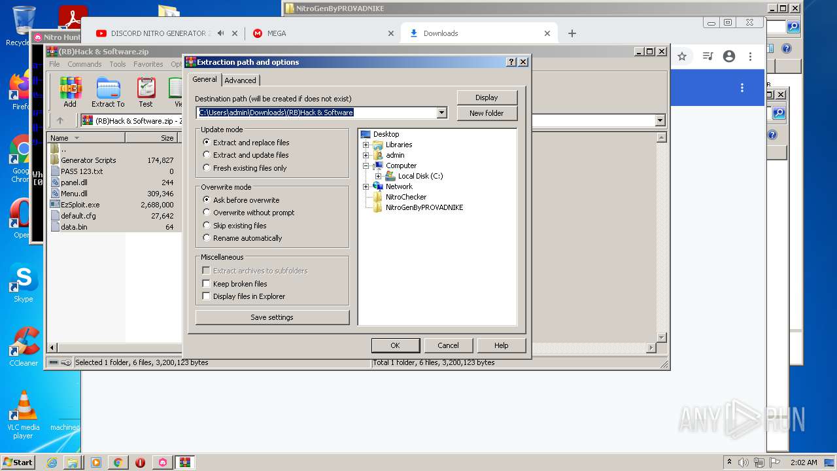
Task: Click Help button in extraction dialog
Action: click(x=501, y=345)
